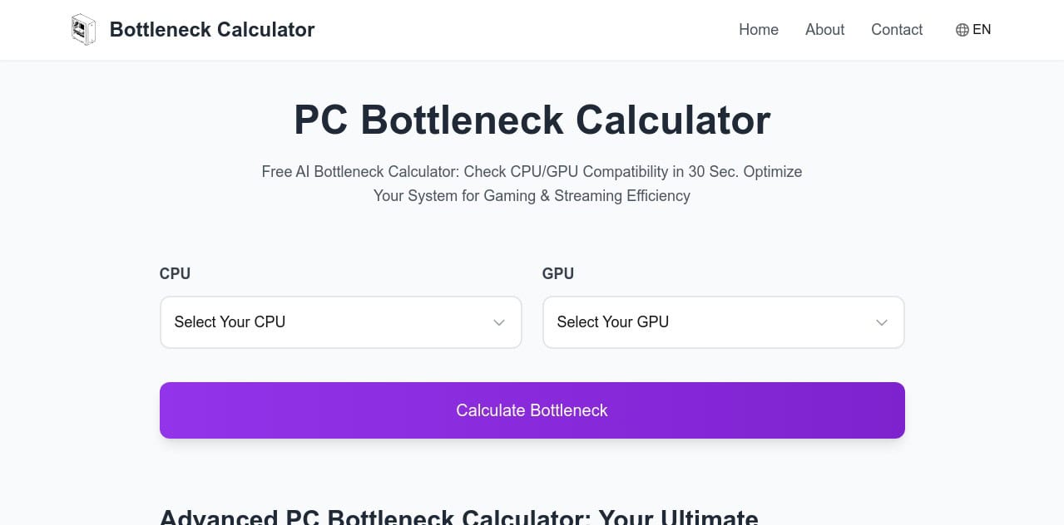Click the globe language icon

pyautogui.click(x=962, y=30)
